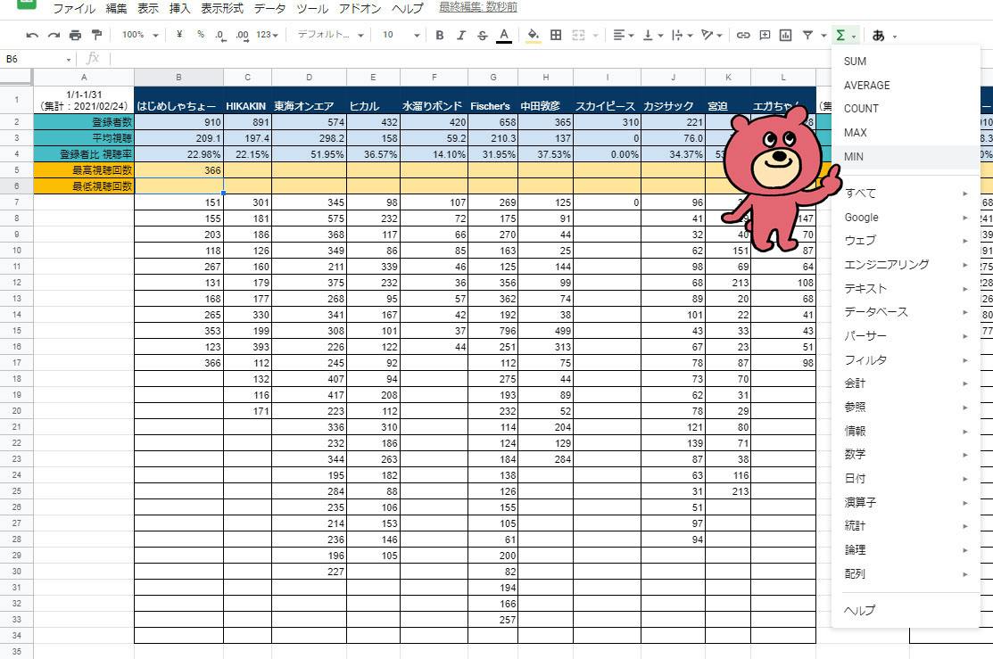This screenshot has width=993, height=659.
Task: Open ヘルプ at function menu bottom
Action: 906,610
